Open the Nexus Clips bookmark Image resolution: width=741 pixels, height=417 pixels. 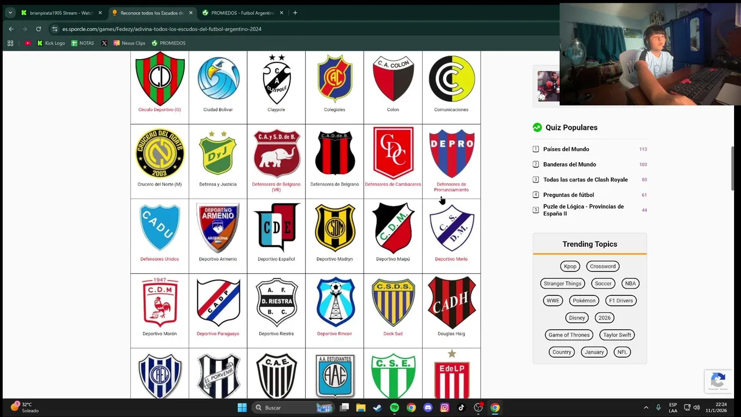coord(129,43)
